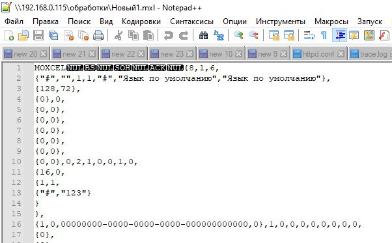Switch to the new 21 tab
Image resolution: width=392 pixels, height=243 pixels.
pyautogui.click(x=74, y=54)
